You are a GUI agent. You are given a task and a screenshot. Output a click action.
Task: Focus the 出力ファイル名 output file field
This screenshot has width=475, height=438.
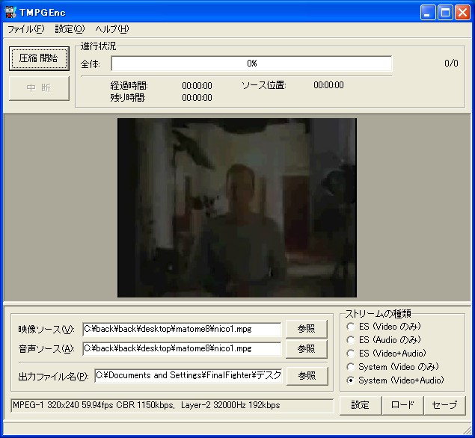coord(189,376)
